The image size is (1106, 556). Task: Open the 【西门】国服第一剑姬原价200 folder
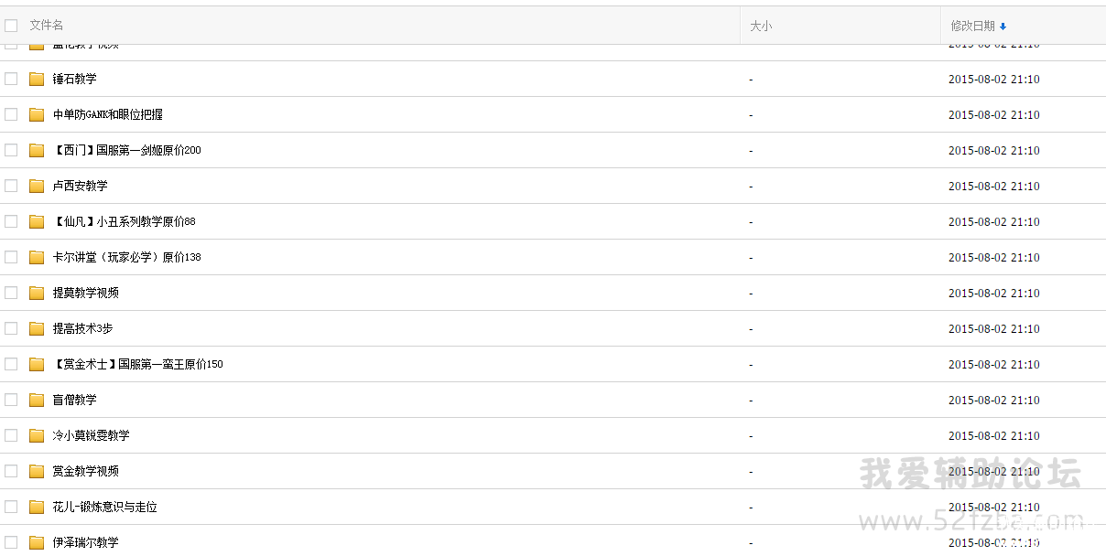pyautogui.click(x=126, y=150)
